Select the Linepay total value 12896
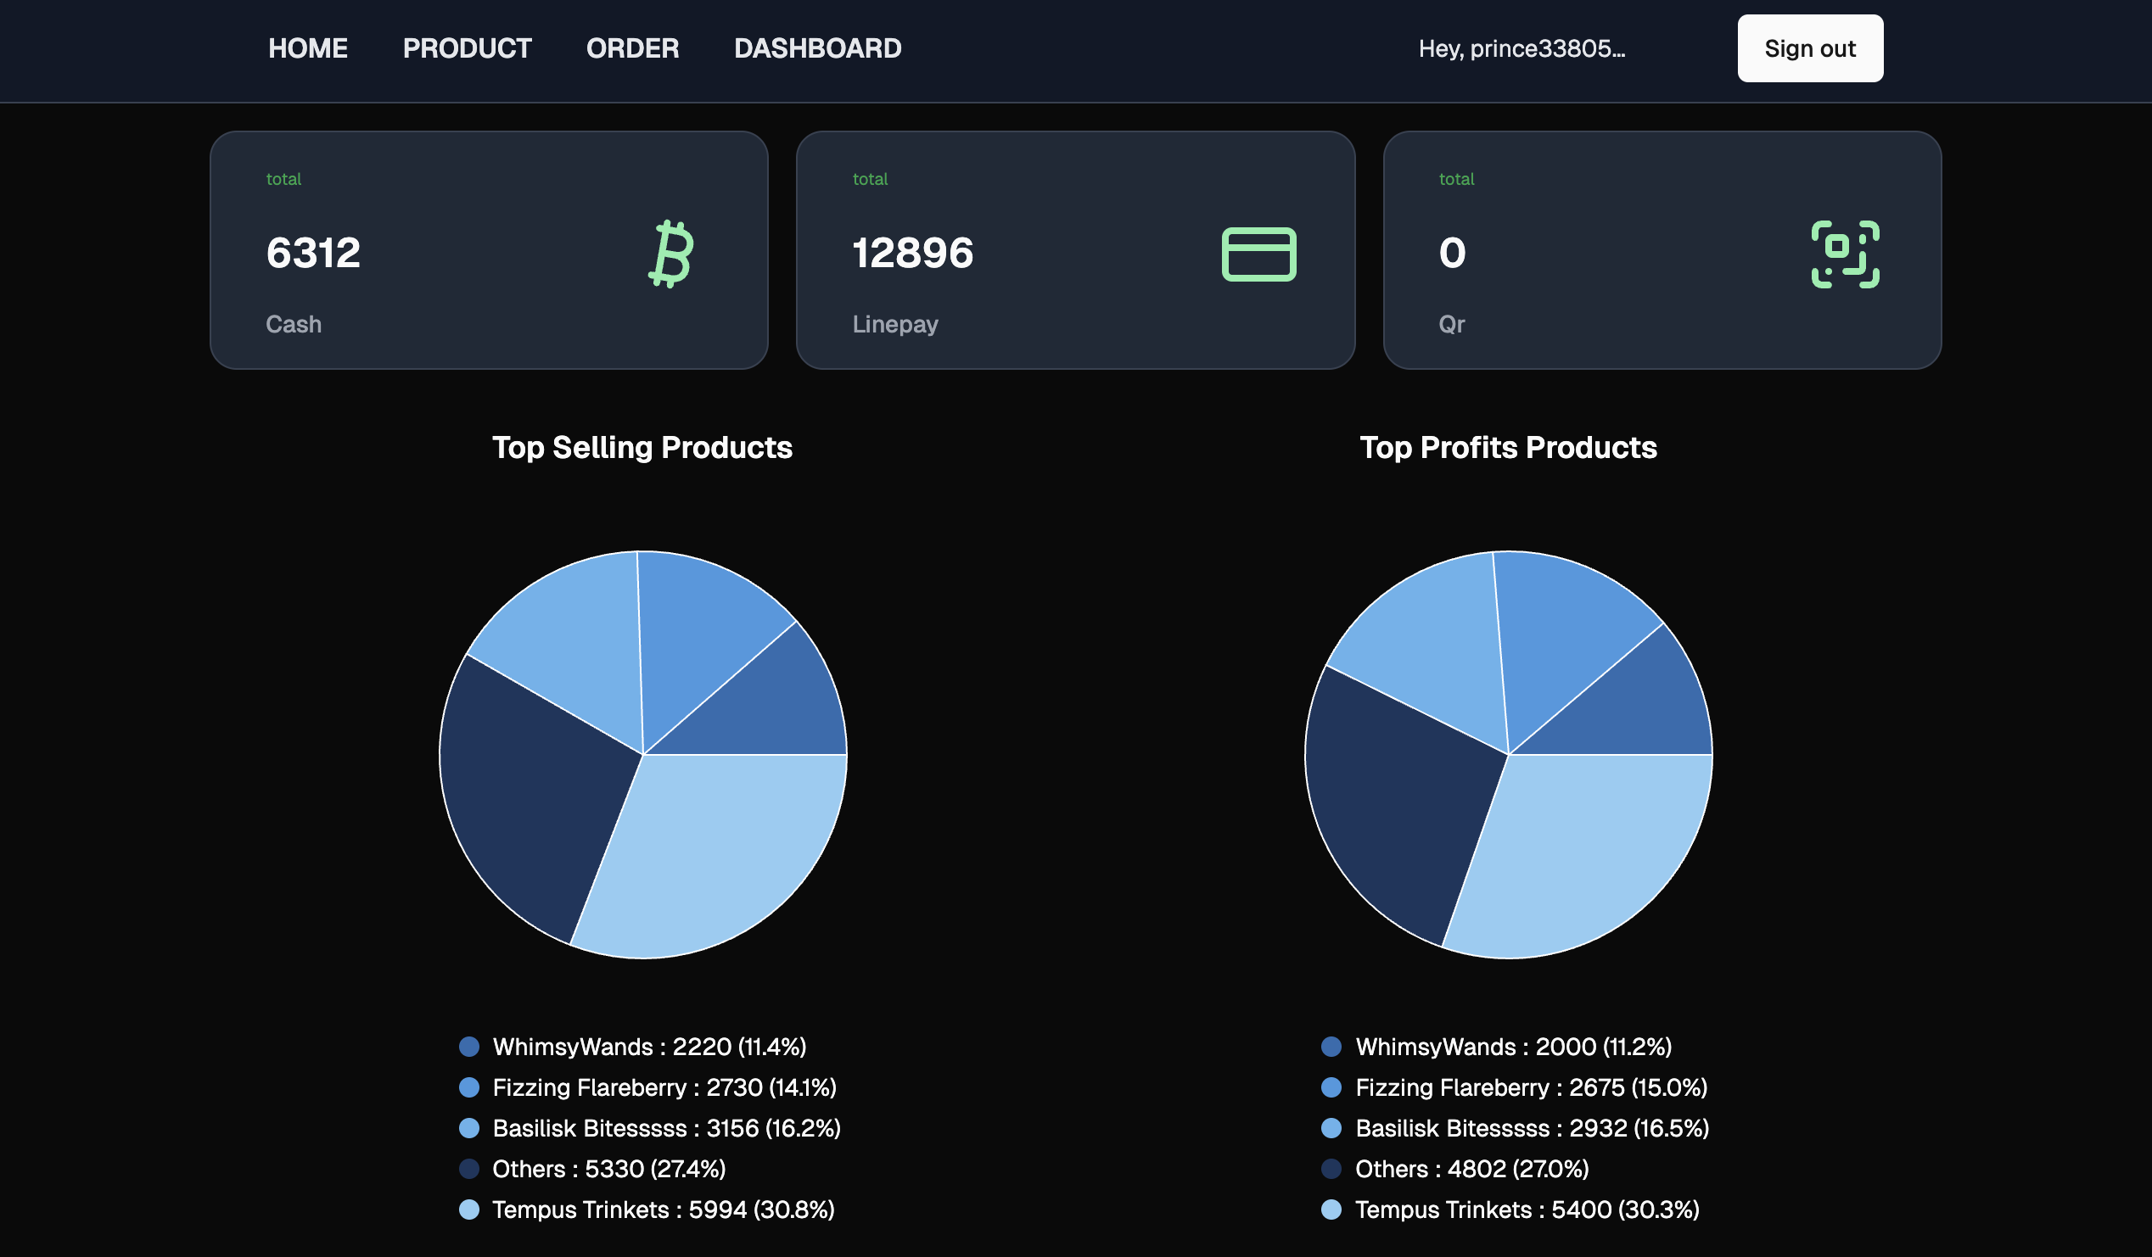The height and width of the screenshot is (1257, 2152). coord(913,253)
